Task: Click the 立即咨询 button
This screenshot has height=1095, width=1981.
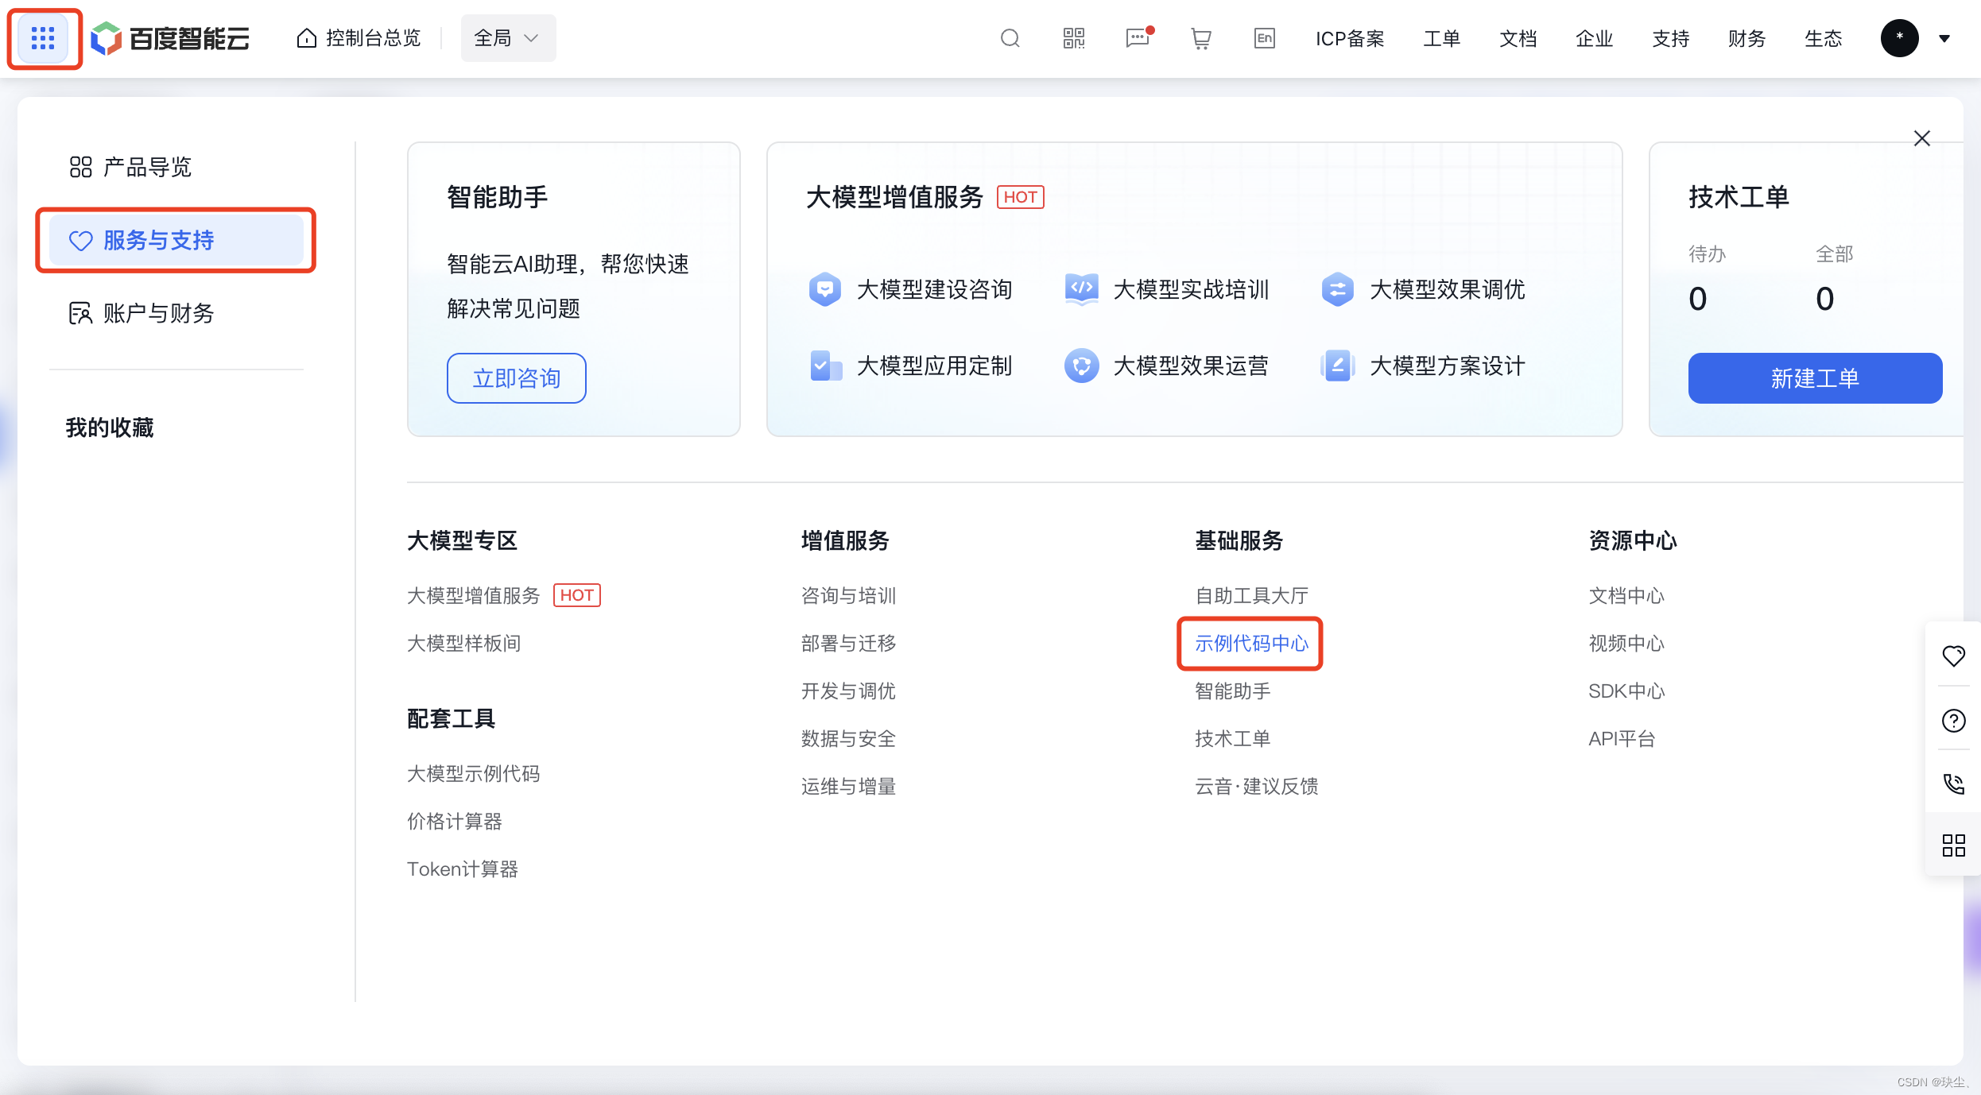Action: [516, 378]
